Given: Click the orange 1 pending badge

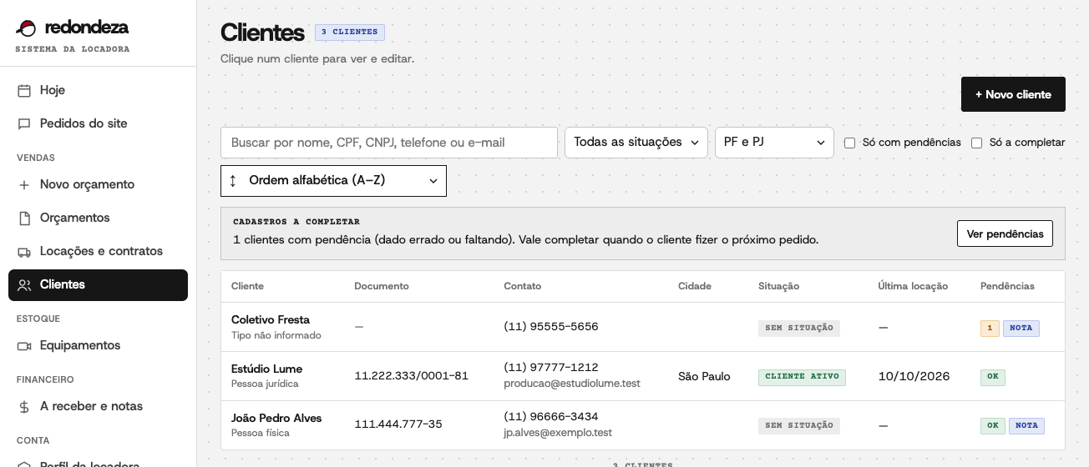Looking at the screenshot, I should pyautogui.click(x=990, y=328).
